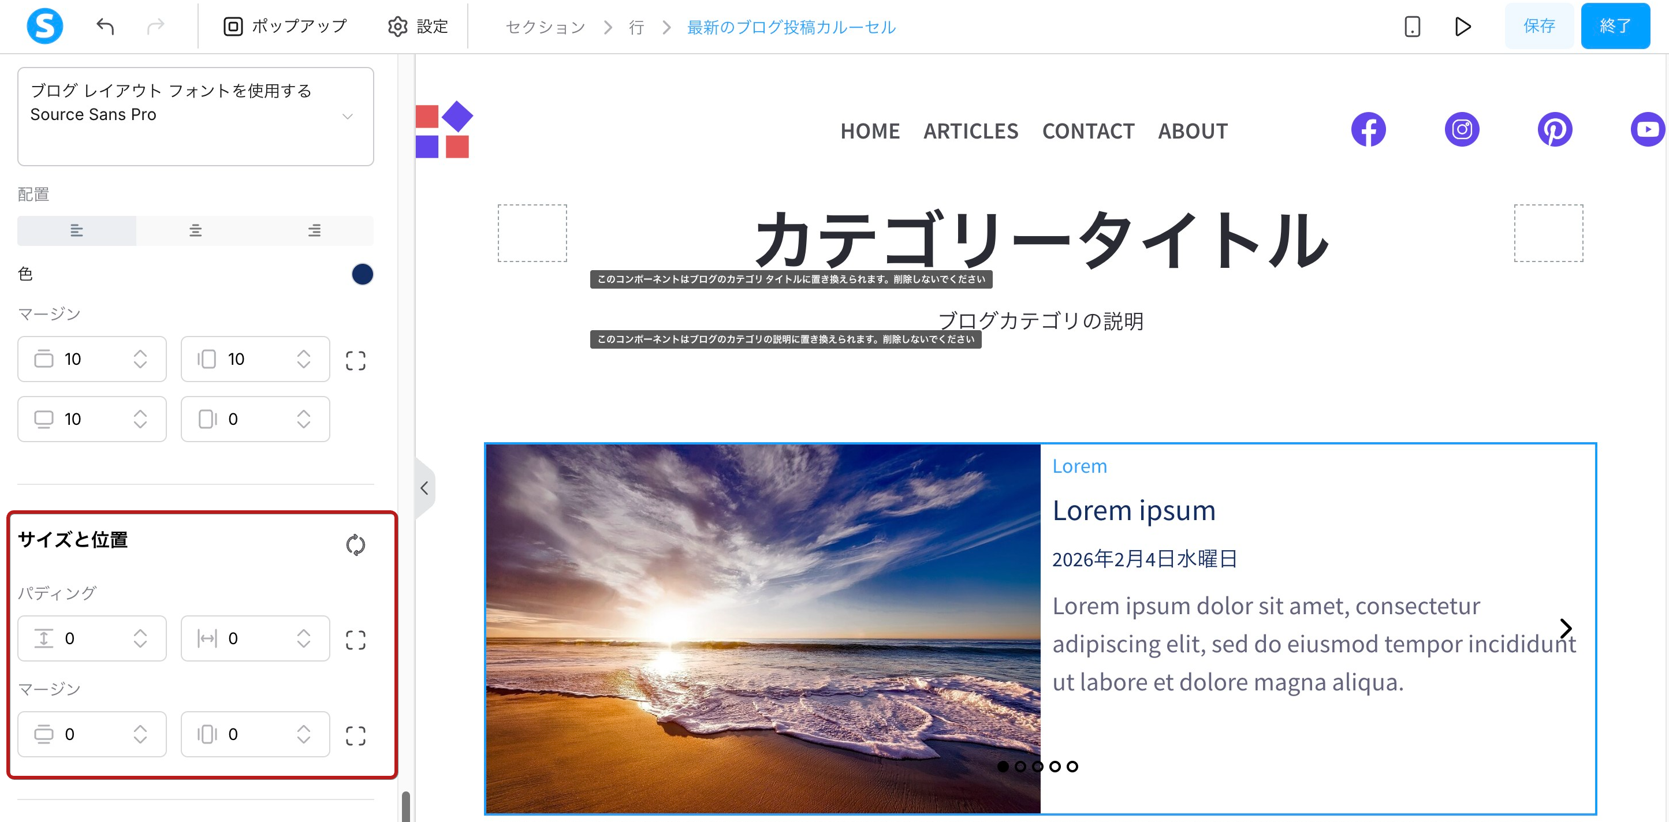Click the undo arrow icon
This screenshot has width=1669, height=822.
(105, 27)
